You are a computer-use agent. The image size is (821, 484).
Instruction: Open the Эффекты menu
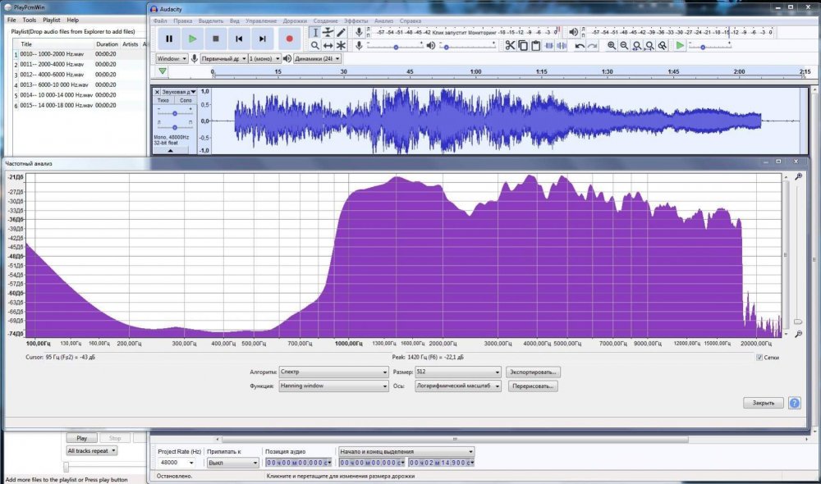click(x=355, y=20)
